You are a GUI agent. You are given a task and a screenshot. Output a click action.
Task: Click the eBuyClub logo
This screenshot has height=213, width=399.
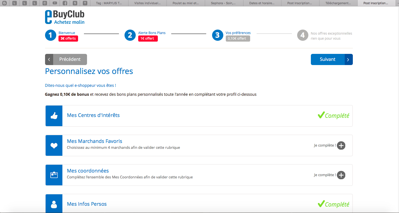coord(65,17)
